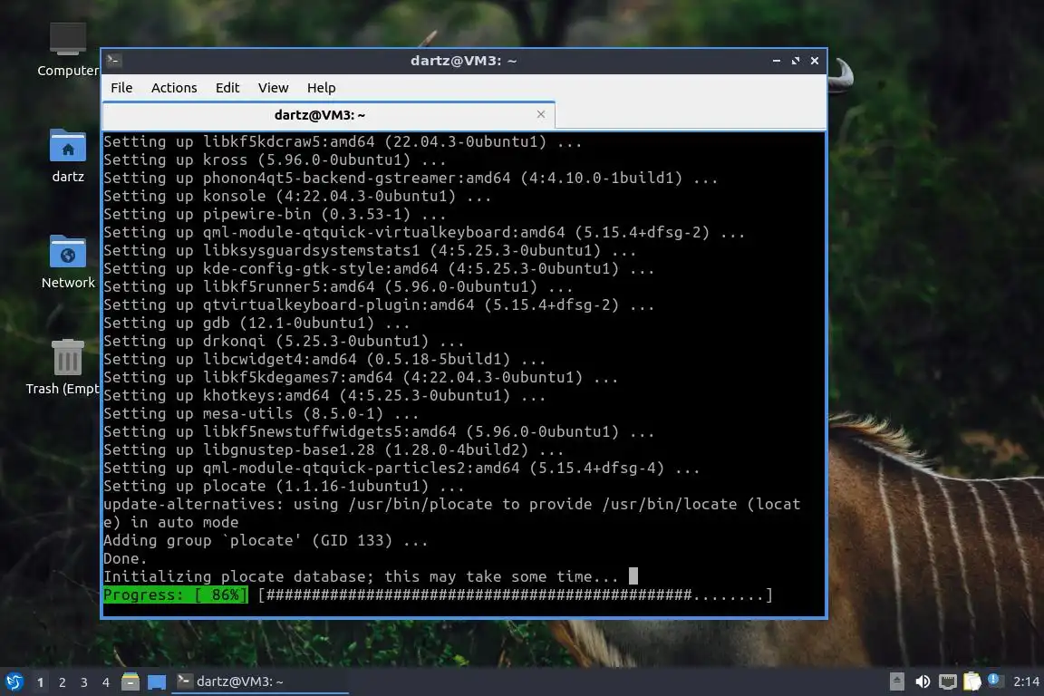Open the Edit menu
The height and width of the screenshot is (696, 1044).
pos(227,88)
